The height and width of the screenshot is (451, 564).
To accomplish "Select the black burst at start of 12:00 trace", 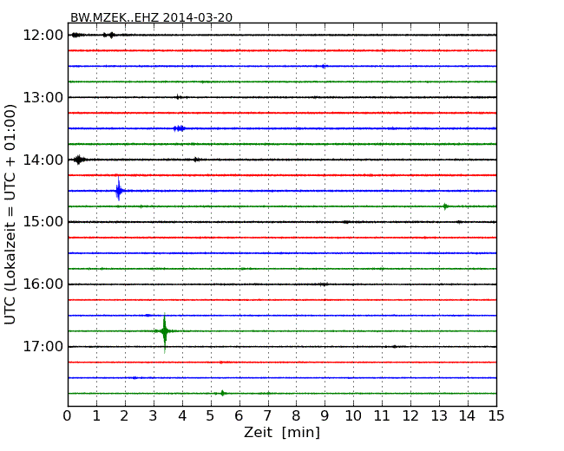I will coord(75,35).
